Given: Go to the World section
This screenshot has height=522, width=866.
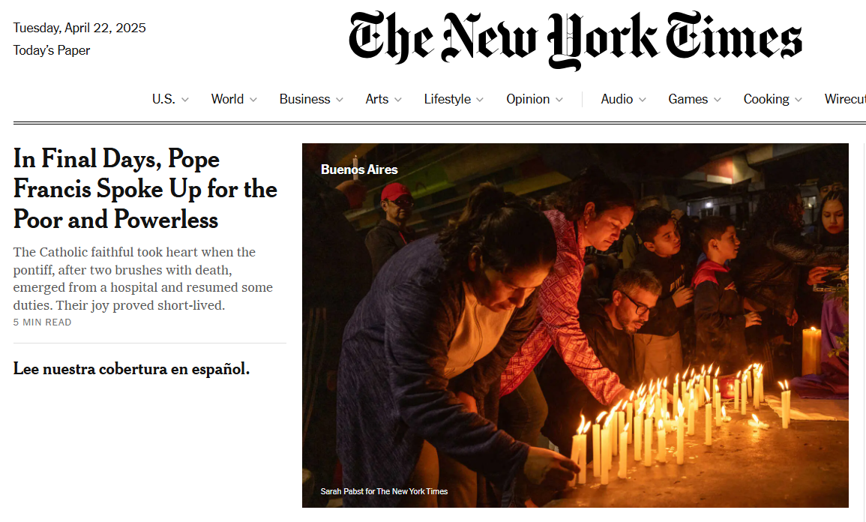Looking at the screenshot, I should (227, 99).
